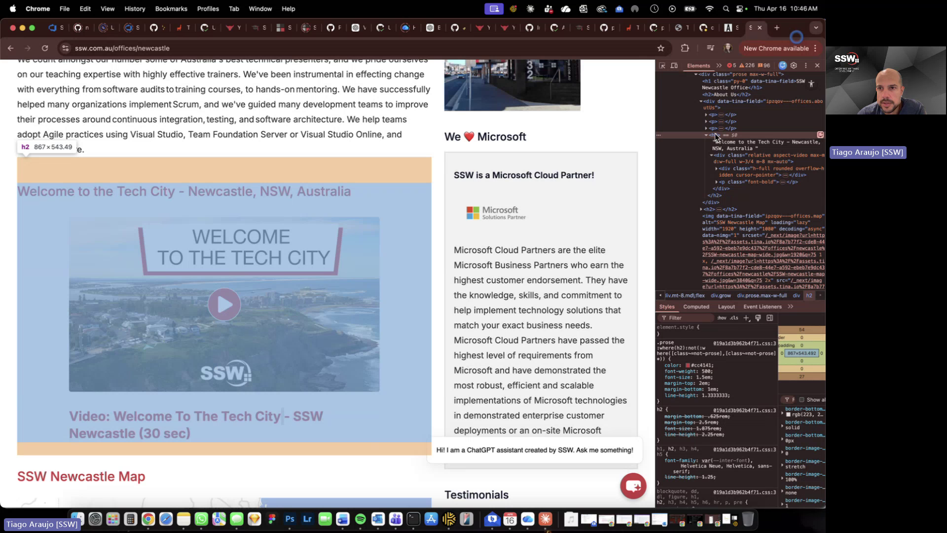Image resolution: width=947 pixels, height=533 pixels.
Task: Open DevTools settings gear
Action: 794,65
